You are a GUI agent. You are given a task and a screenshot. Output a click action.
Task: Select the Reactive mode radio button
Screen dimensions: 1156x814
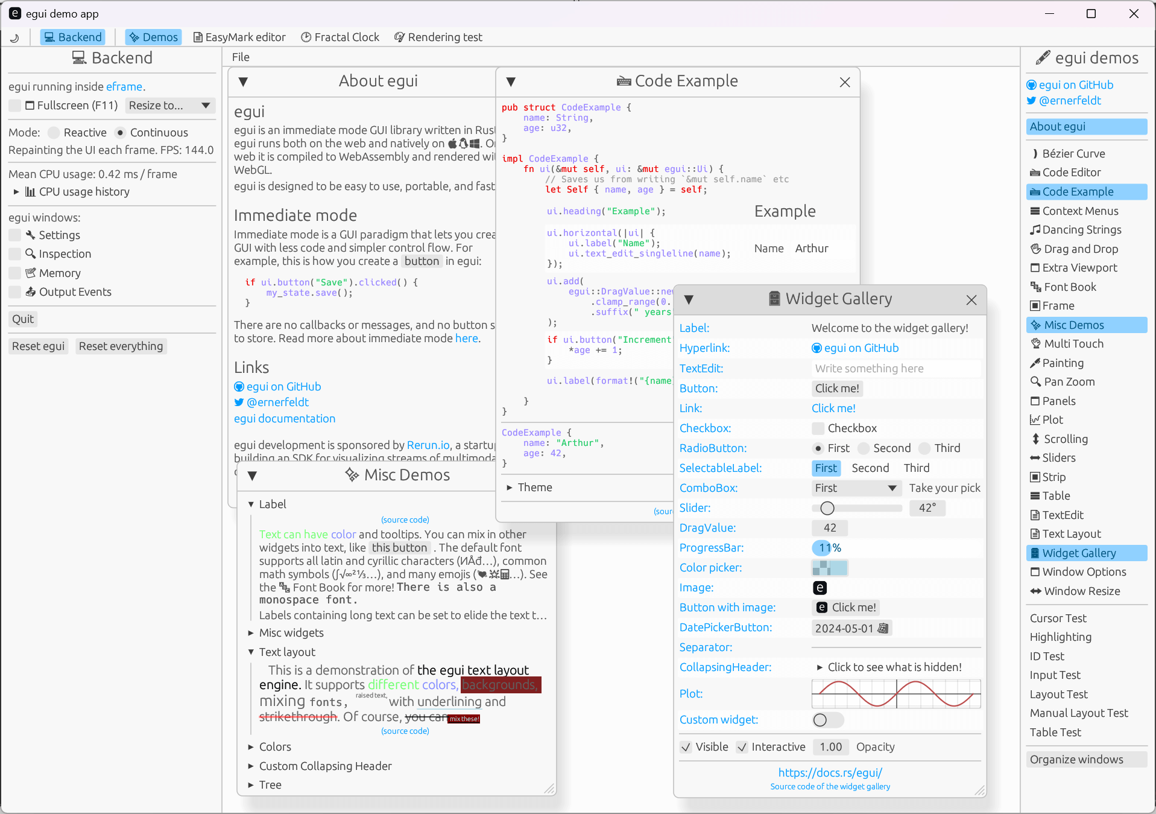point(54,133)
